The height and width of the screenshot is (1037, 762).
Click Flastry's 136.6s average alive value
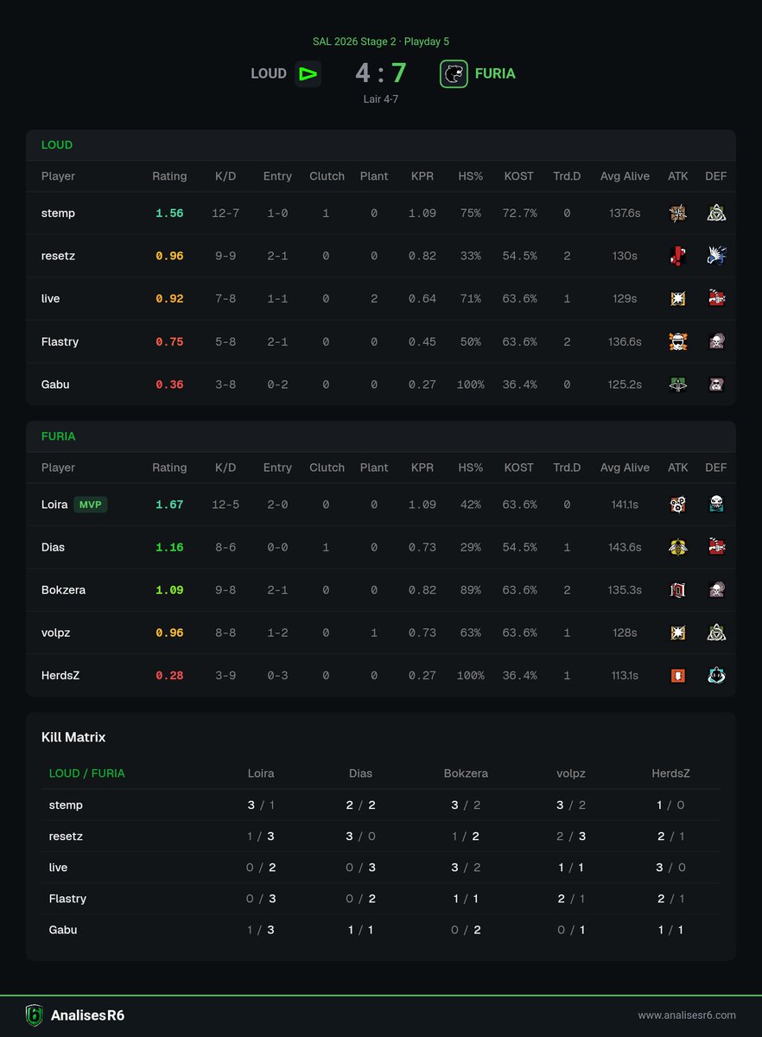click(625, 342)
